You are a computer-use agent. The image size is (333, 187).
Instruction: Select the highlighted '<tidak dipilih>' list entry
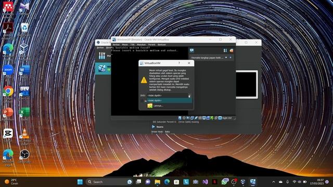pos(169,100)
